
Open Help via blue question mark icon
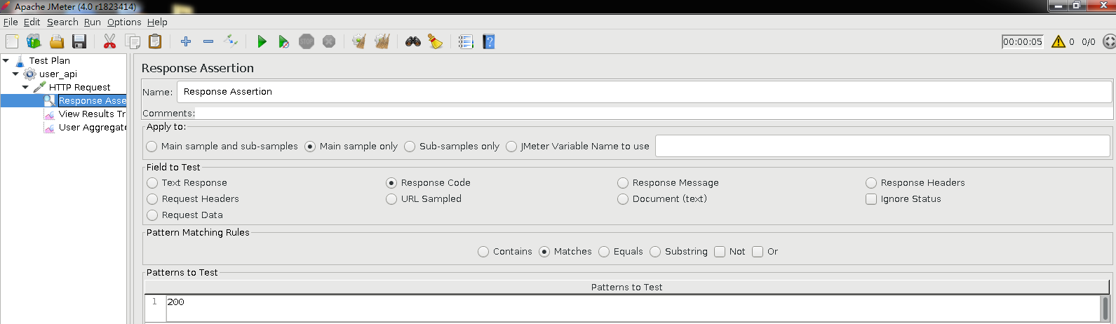(489, 42)
